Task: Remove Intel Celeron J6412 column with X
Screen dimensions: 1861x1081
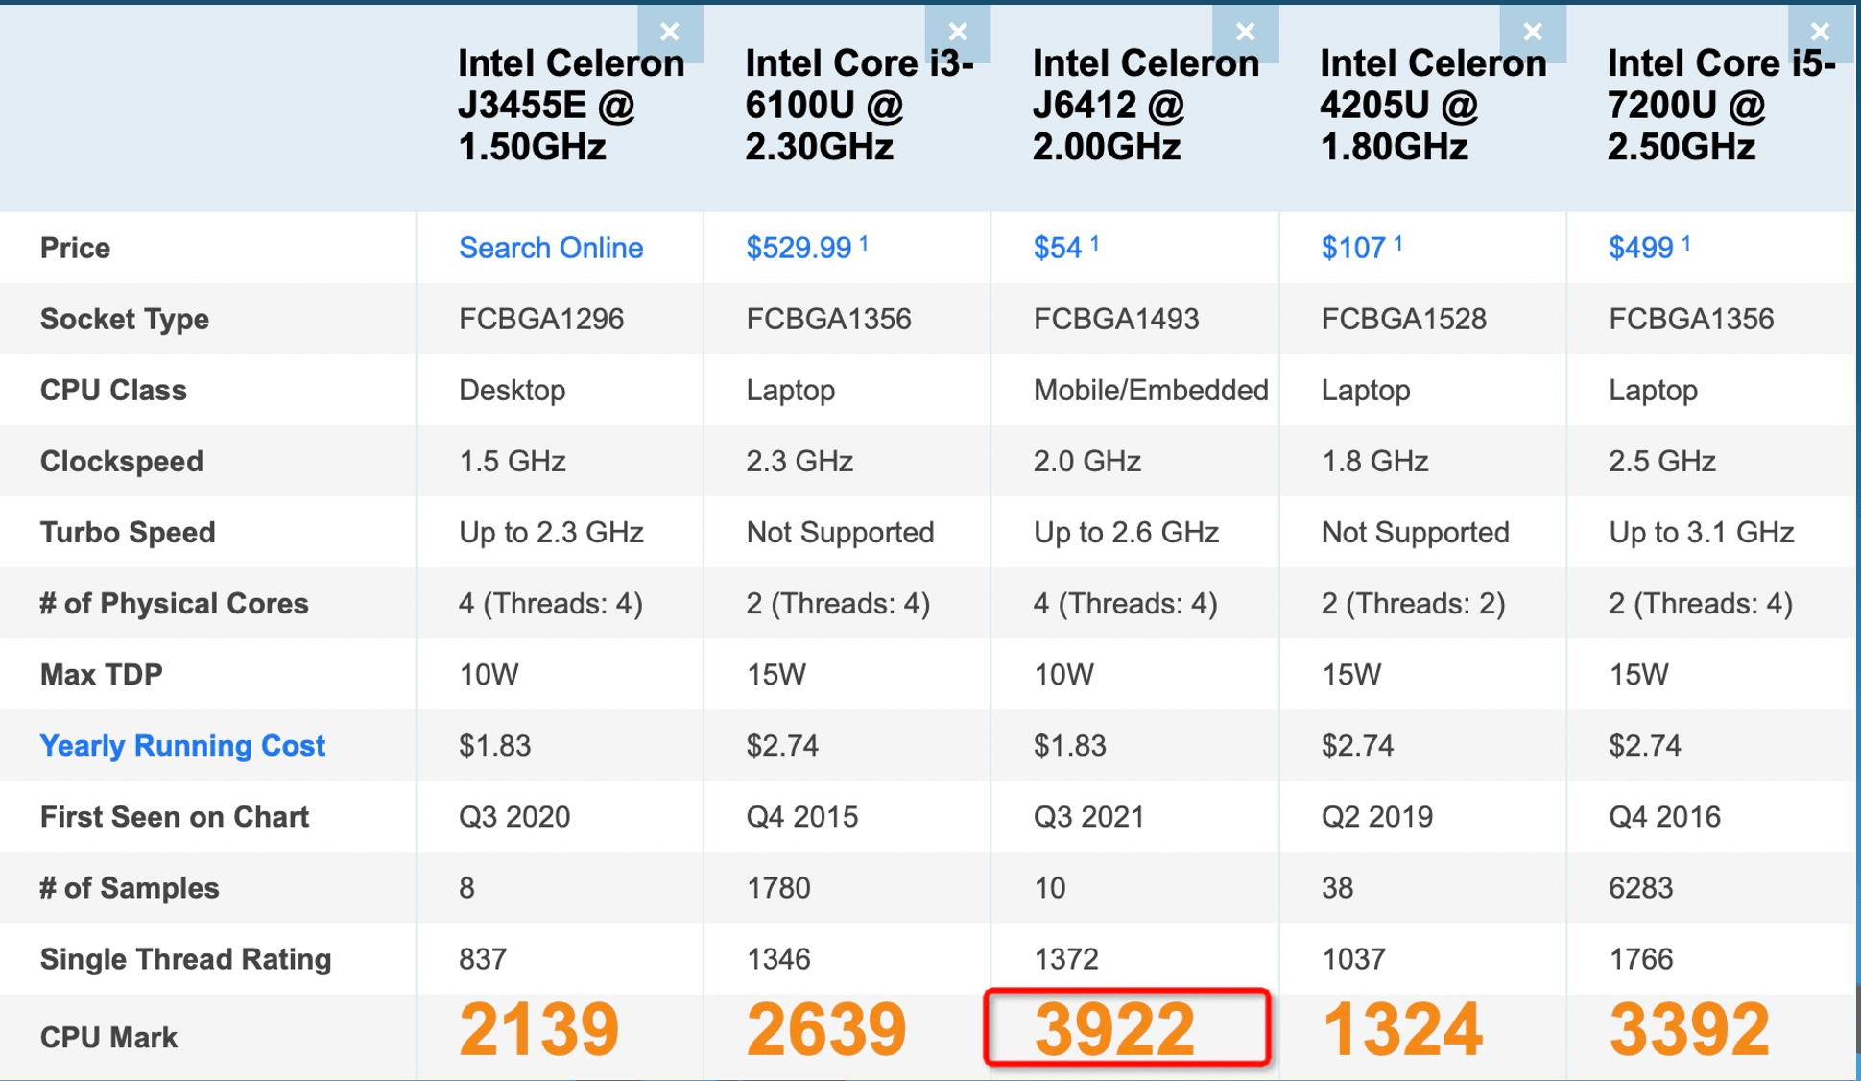Action: pos(1245,33)
